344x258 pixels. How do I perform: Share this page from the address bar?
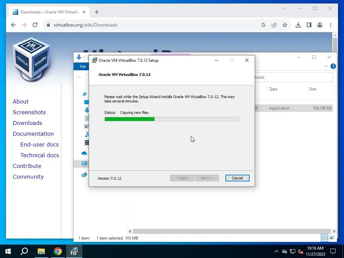click(x=274, y=25)
